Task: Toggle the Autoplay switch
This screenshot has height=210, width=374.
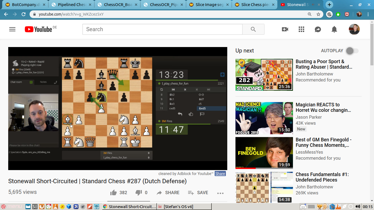Action: pos(352,51)
